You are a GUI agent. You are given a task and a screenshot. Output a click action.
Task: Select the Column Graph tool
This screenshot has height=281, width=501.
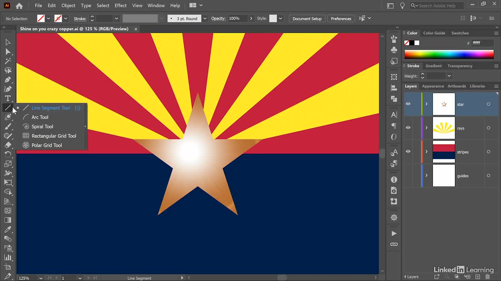[8, 258]
